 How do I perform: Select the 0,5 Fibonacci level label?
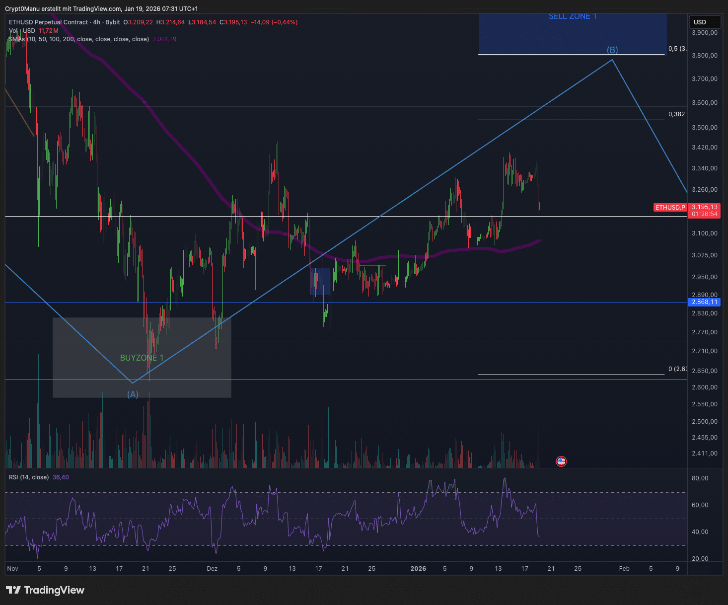pyautogui.click(x=677, y=49)
